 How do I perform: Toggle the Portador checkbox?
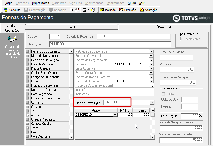28,81
